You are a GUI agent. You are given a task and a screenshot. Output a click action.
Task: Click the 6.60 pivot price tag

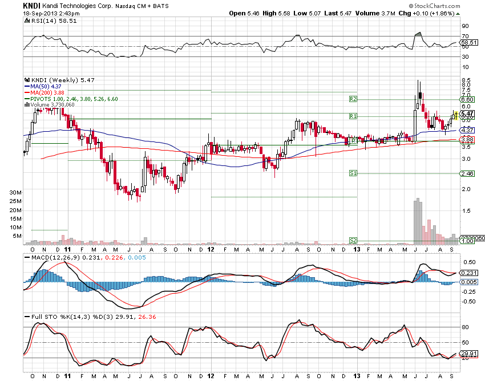[467, 99]
